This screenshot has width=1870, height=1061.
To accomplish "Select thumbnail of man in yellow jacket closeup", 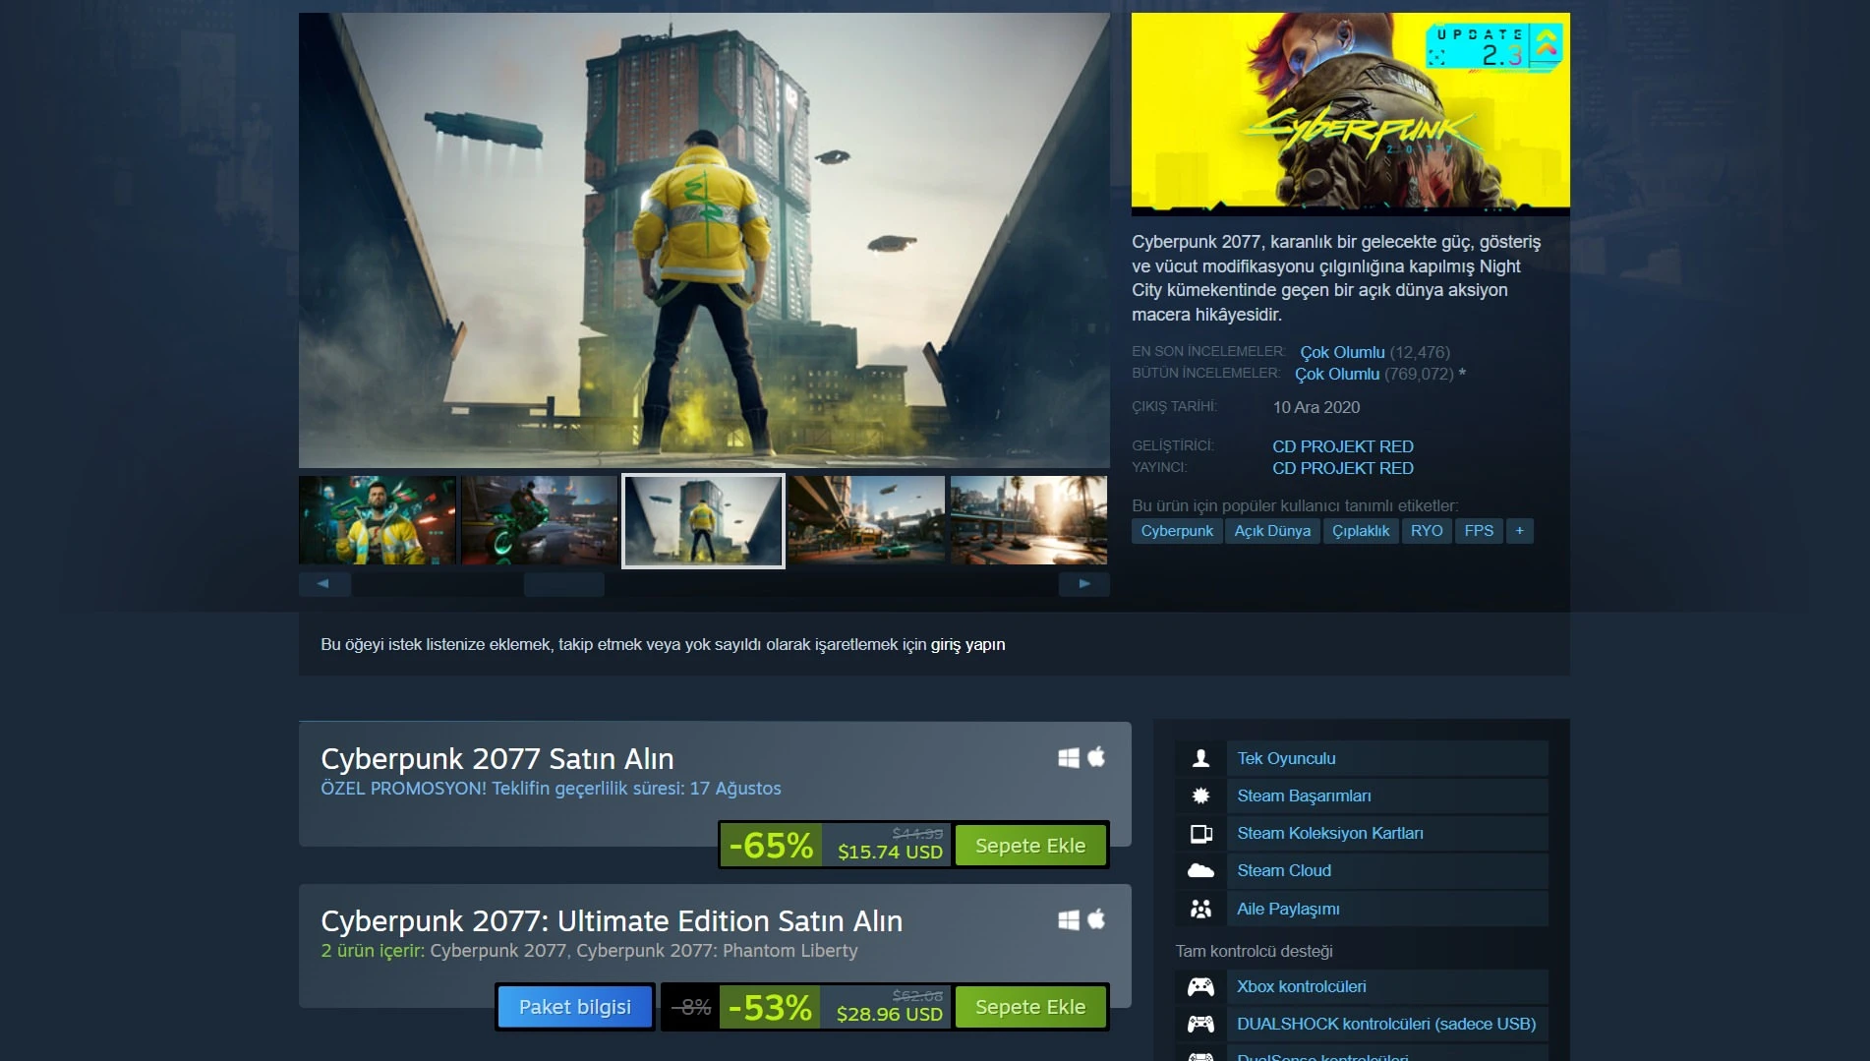I will pyautogui.click(x=378, y=520).
